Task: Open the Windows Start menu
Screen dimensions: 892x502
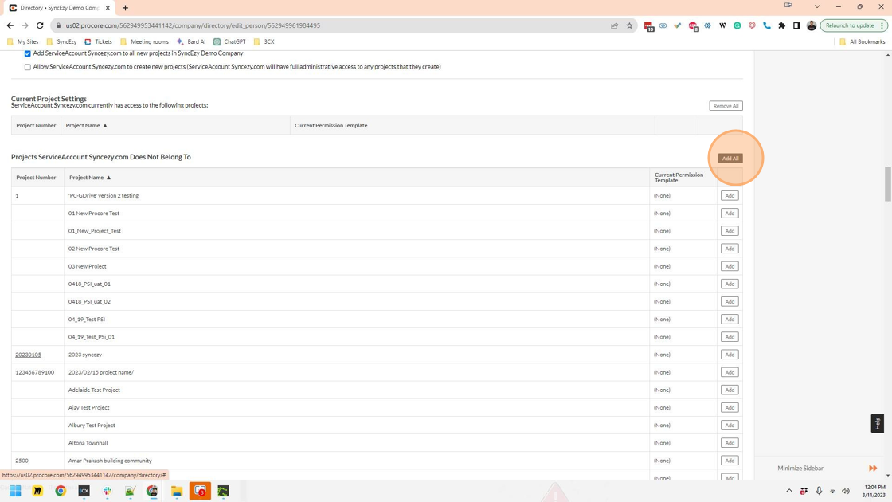Action: (15, 491)
